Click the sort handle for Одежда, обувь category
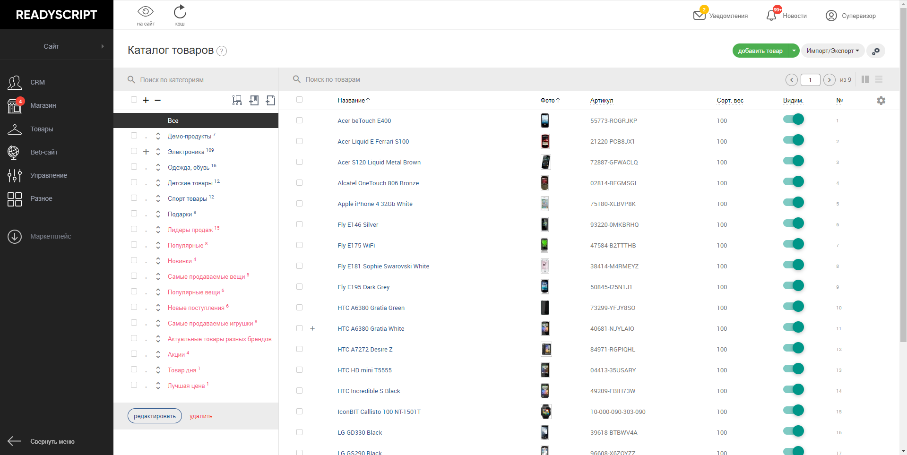The width and height of the screenshot is (907, 455). click(x=158, y=167)
